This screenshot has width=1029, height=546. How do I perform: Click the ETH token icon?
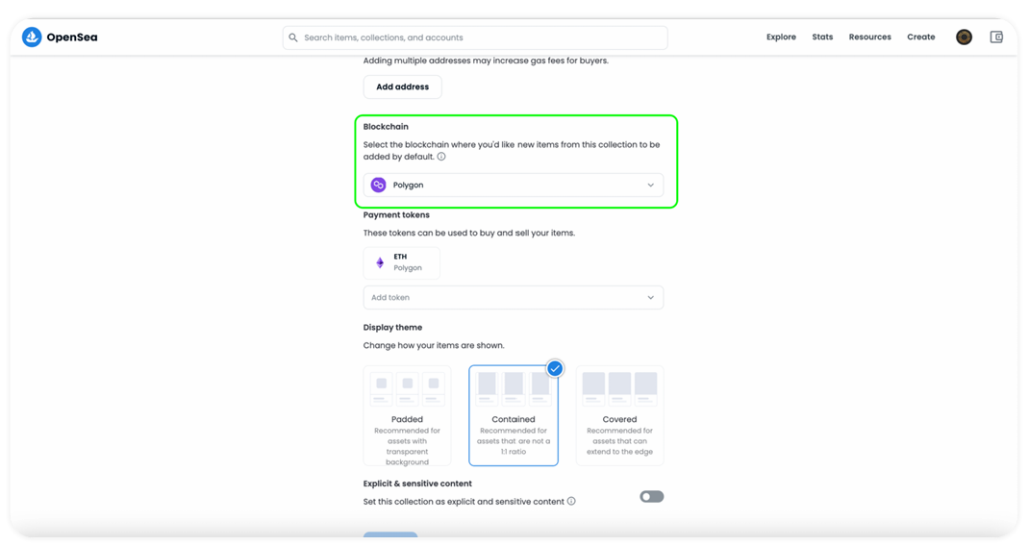(380, 262)
